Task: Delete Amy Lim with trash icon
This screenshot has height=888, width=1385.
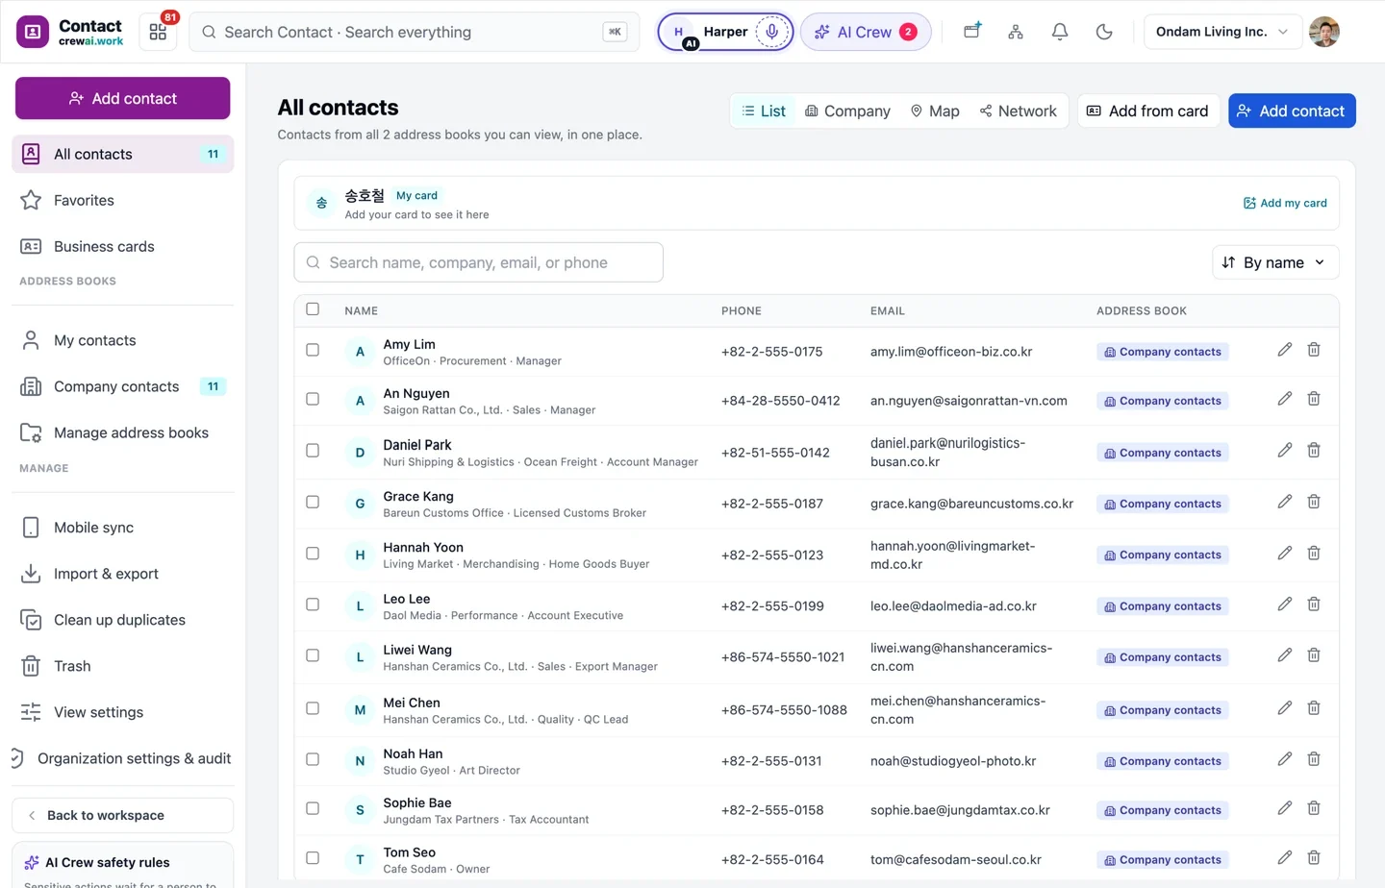Action: point(1314,350)
